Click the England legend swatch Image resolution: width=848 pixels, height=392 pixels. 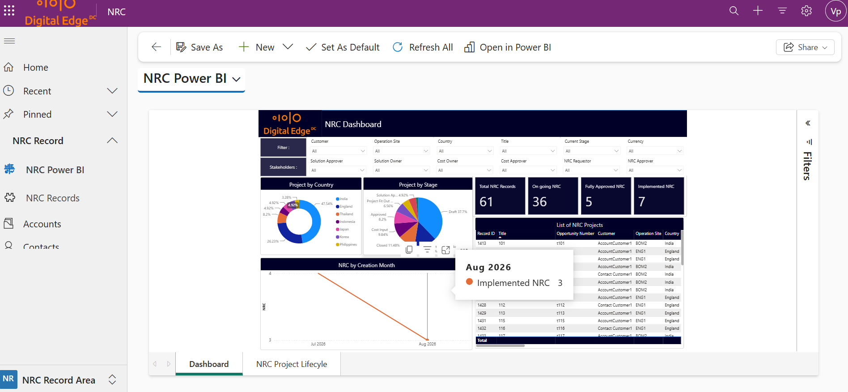[337, 206]
